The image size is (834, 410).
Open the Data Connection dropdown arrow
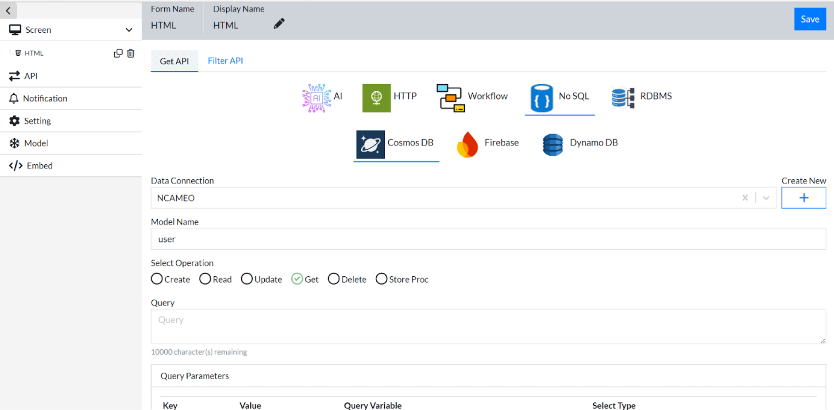click(766, 198)
